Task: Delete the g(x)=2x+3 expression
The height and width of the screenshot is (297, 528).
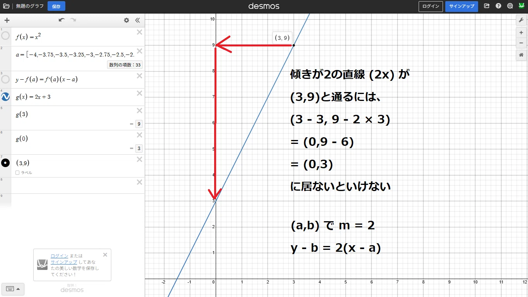Action: click(x=140, y=93)
